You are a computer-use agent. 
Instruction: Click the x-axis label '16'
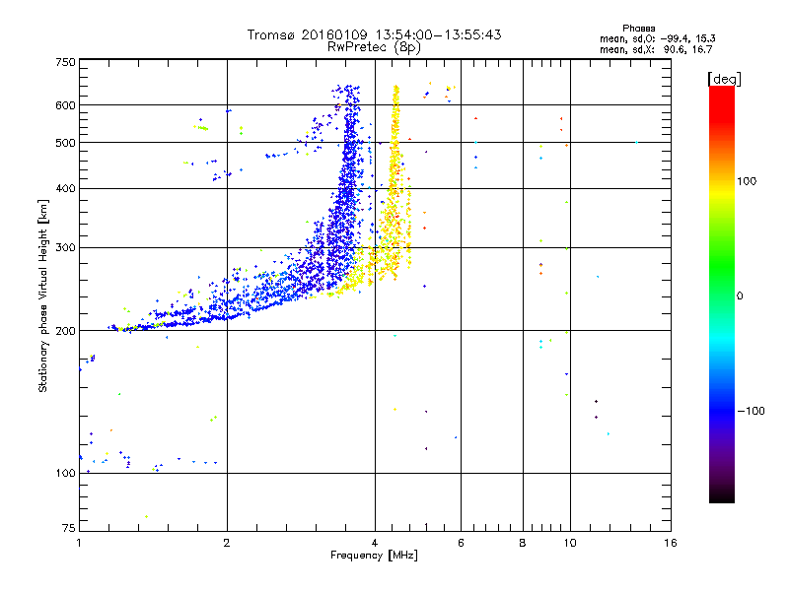click(x=671, y=543)
